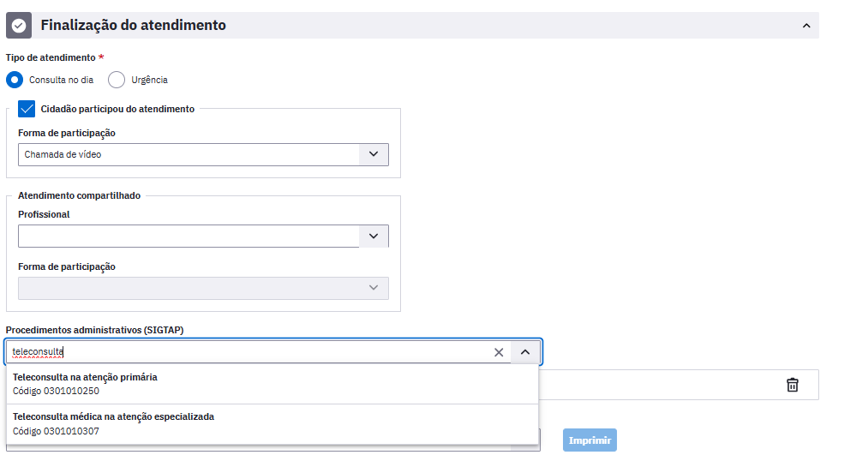Click inside the SIGTAP procedures search field

pyautogui.click(x=250, y=351)
